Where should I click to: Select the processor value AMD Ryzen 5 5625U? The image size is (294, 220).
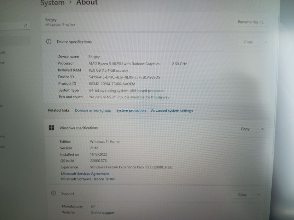pos(124,64)
